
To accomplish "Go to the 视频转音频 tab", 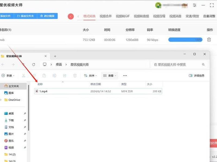I will (x=141, y=16).
